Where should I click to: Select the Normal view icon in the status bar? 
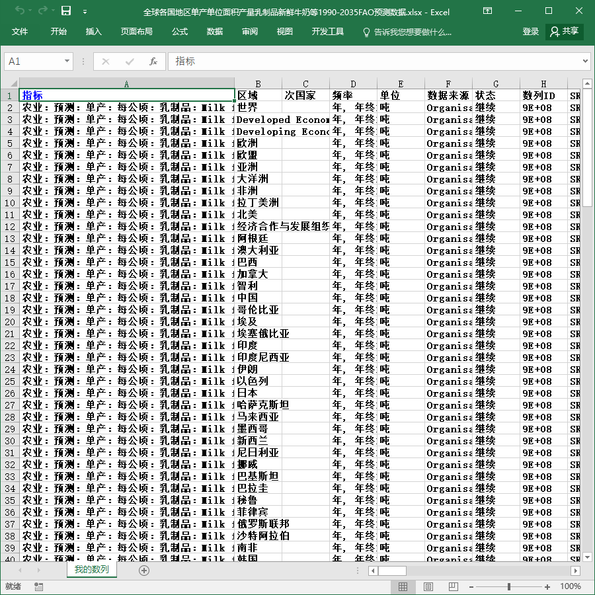(x=403, y=586)
